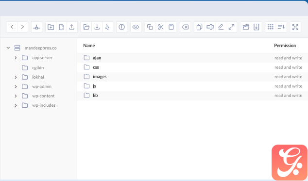Click the Upload files icon

coord(72,27)
